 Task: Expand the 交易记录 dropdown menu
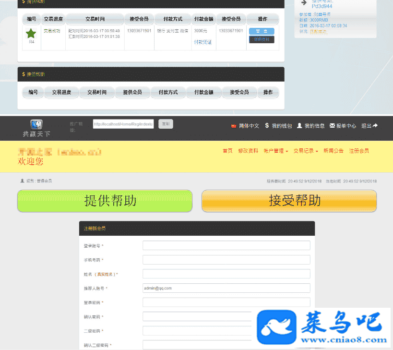click(306, 151)
